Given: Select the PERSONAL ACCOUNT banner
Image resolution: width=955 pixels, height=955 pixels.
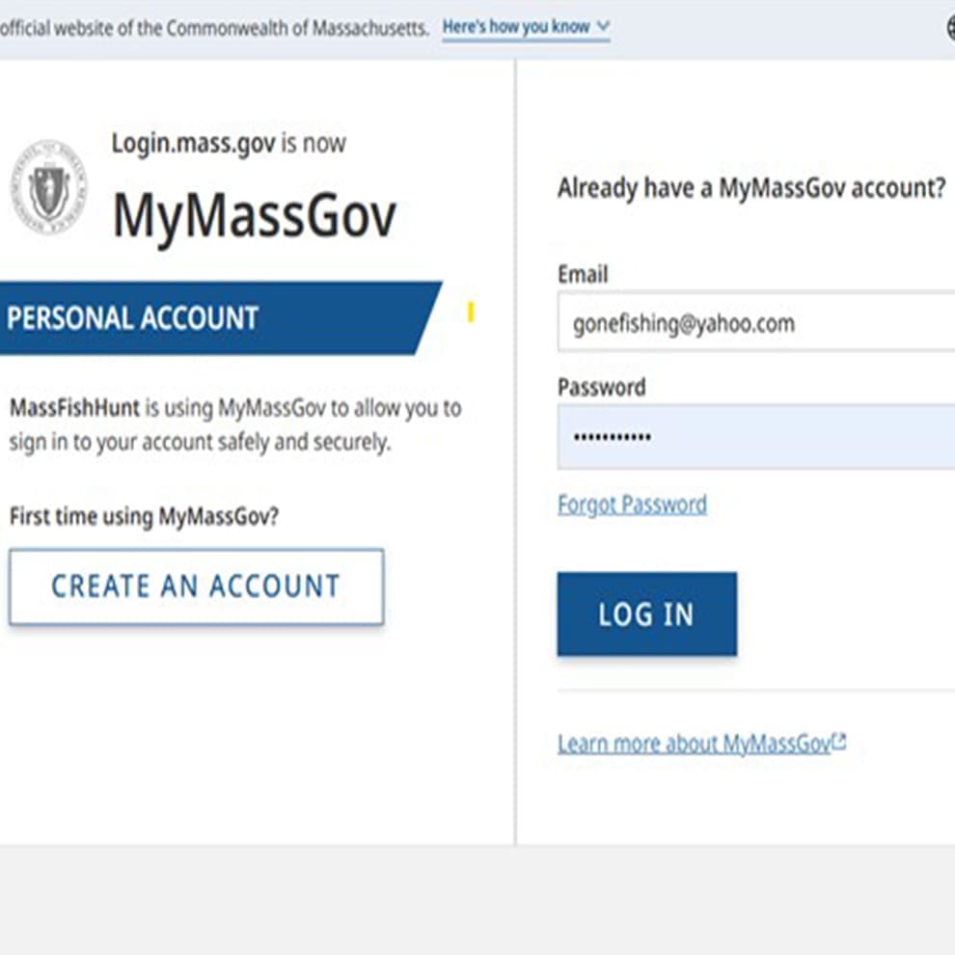Looking at the screenshot, I should click(221, 317).
